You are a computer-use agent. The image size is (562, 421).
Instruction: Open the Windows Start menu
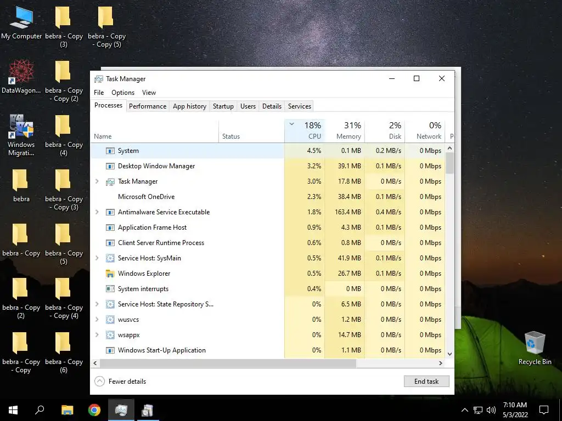pos(13,410)
